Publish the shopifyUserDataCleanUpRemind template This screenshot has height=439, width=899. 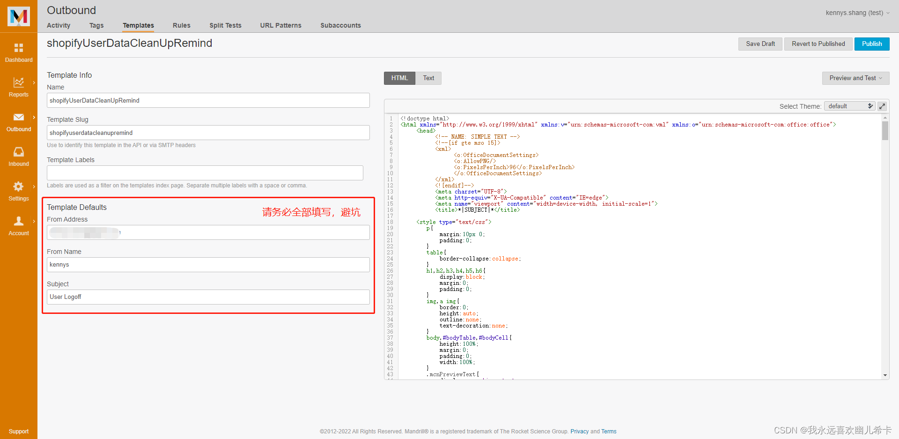871,44
